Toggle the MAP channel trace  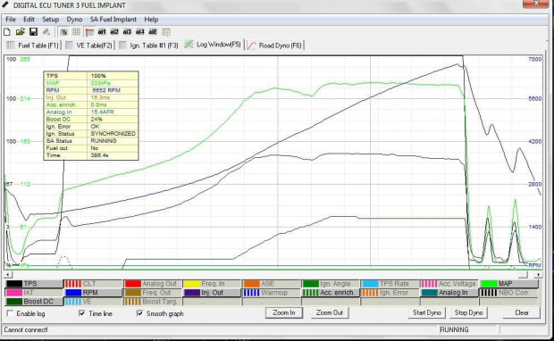508,284
